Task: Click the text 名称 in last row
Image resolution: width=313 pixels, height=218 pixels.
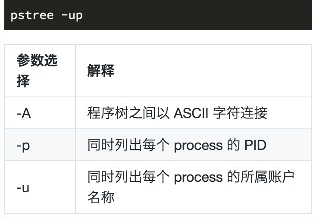Action: (101, 197)
